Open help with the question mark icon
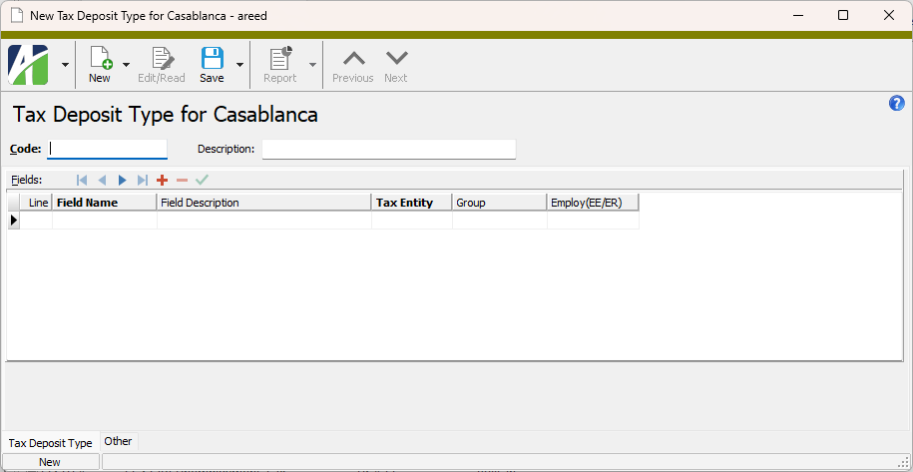 tap(896, 104)
